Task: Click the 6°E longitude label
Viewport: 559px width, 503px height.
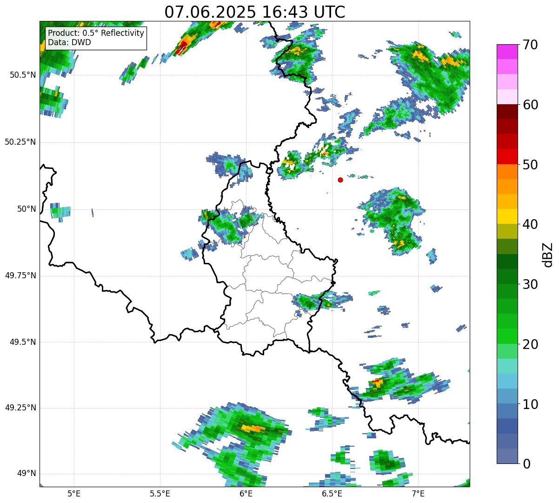Action: [246, 493]
